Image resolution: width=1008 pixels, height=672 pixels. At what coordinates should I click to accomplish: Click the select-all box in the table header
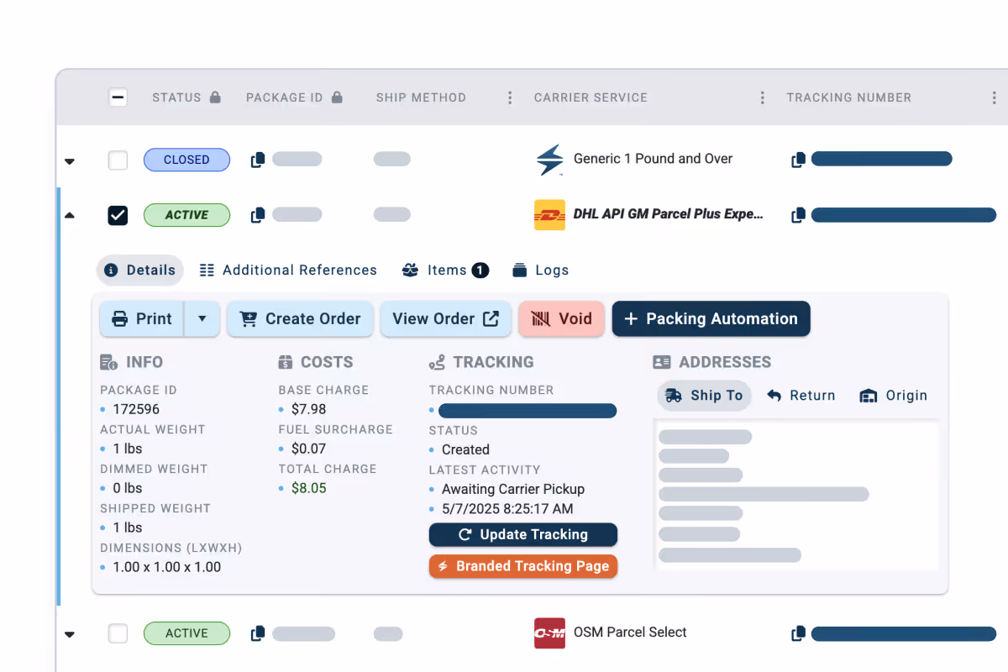coord(118,97)
